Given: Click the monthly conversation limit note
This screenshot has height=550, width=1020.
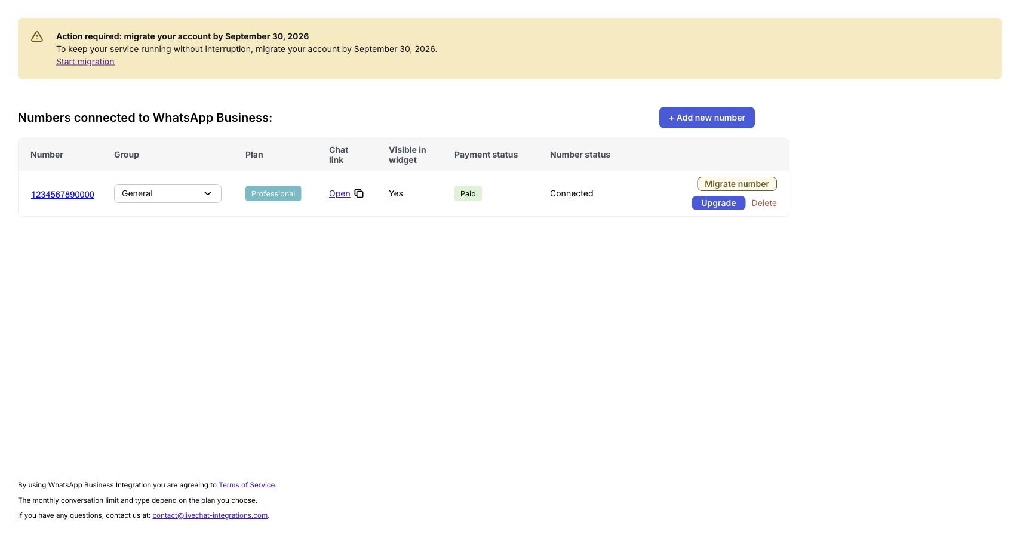Looking at the screenshot, I should point(137,500).
